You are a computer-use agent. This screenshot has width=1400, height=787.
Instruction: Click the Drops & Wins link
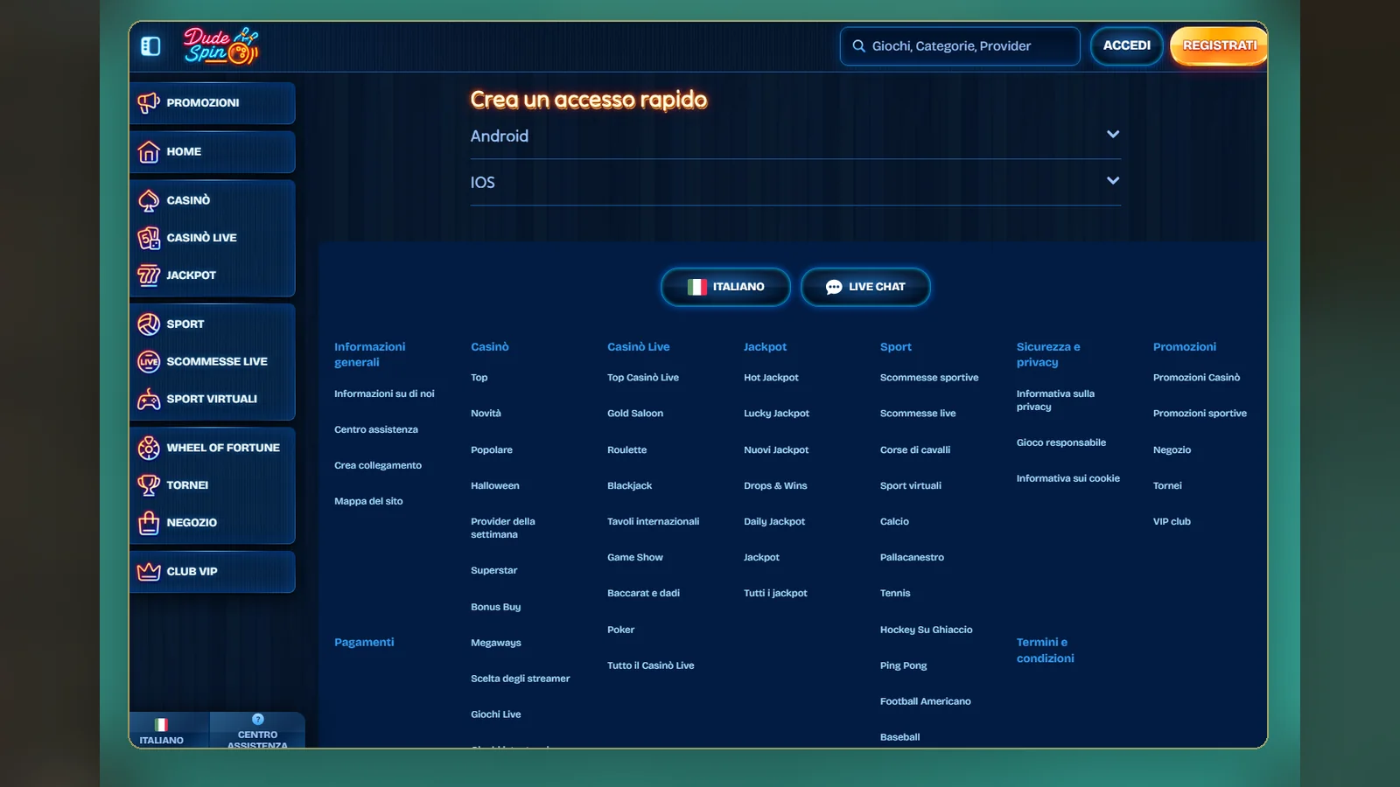coord(775,485)
